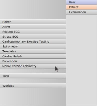
Task: Open Cardiac Rehab
Action: pos(33,56)
